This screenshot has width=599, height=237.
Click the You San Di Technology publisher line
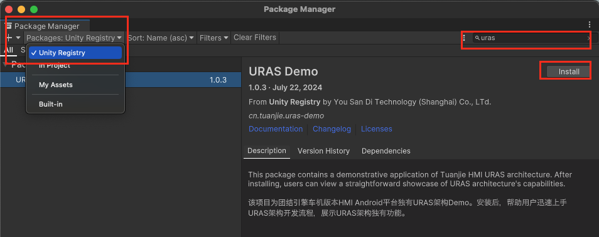click(x=370, y=102)
